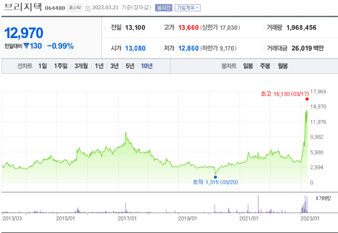This screenshot has width=338, height=233.
Task: Select the 1년 line chart tab
Action: [99, 66]
